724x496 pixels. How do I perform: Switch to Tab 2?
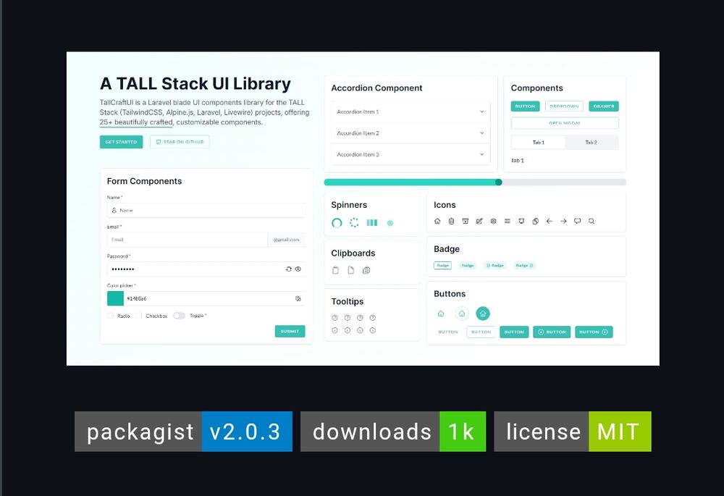click(591, 142)
